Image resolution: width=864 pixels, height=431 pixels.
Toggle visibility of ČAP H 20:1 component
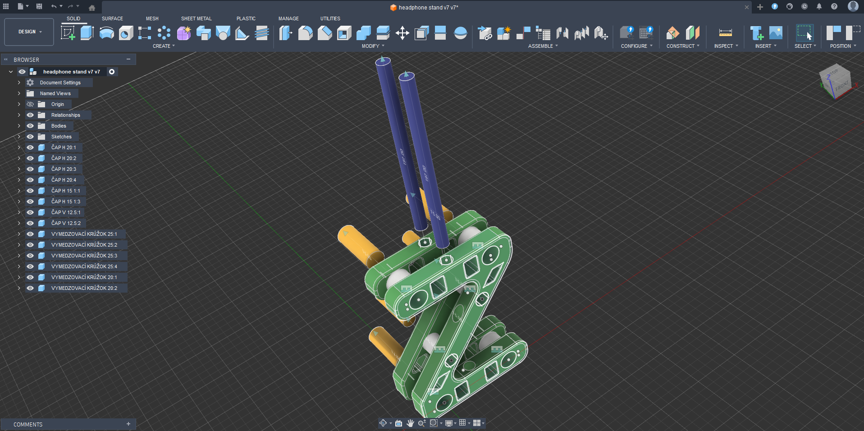pos(30,147)
